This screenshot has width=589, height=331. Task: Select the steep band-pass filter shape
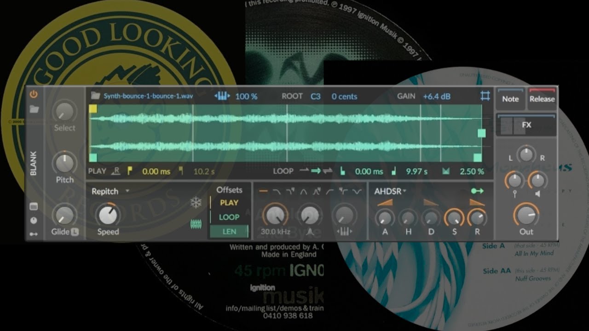[x=317, y=191]
